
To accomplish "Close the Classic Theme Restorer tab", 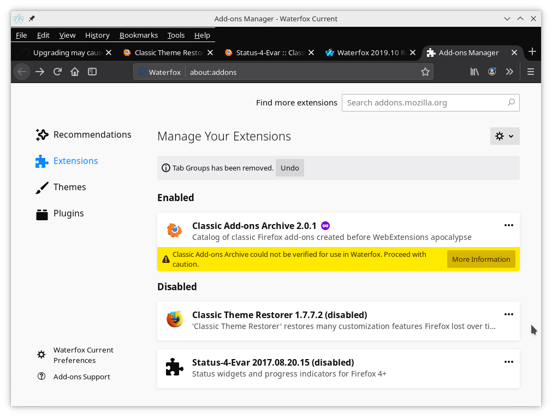I will 210,52.
